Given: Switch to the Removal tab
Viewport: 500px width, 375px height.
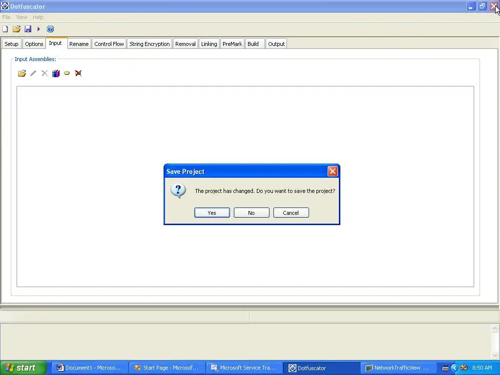Looking at the screenshot, I should [185, 44].
